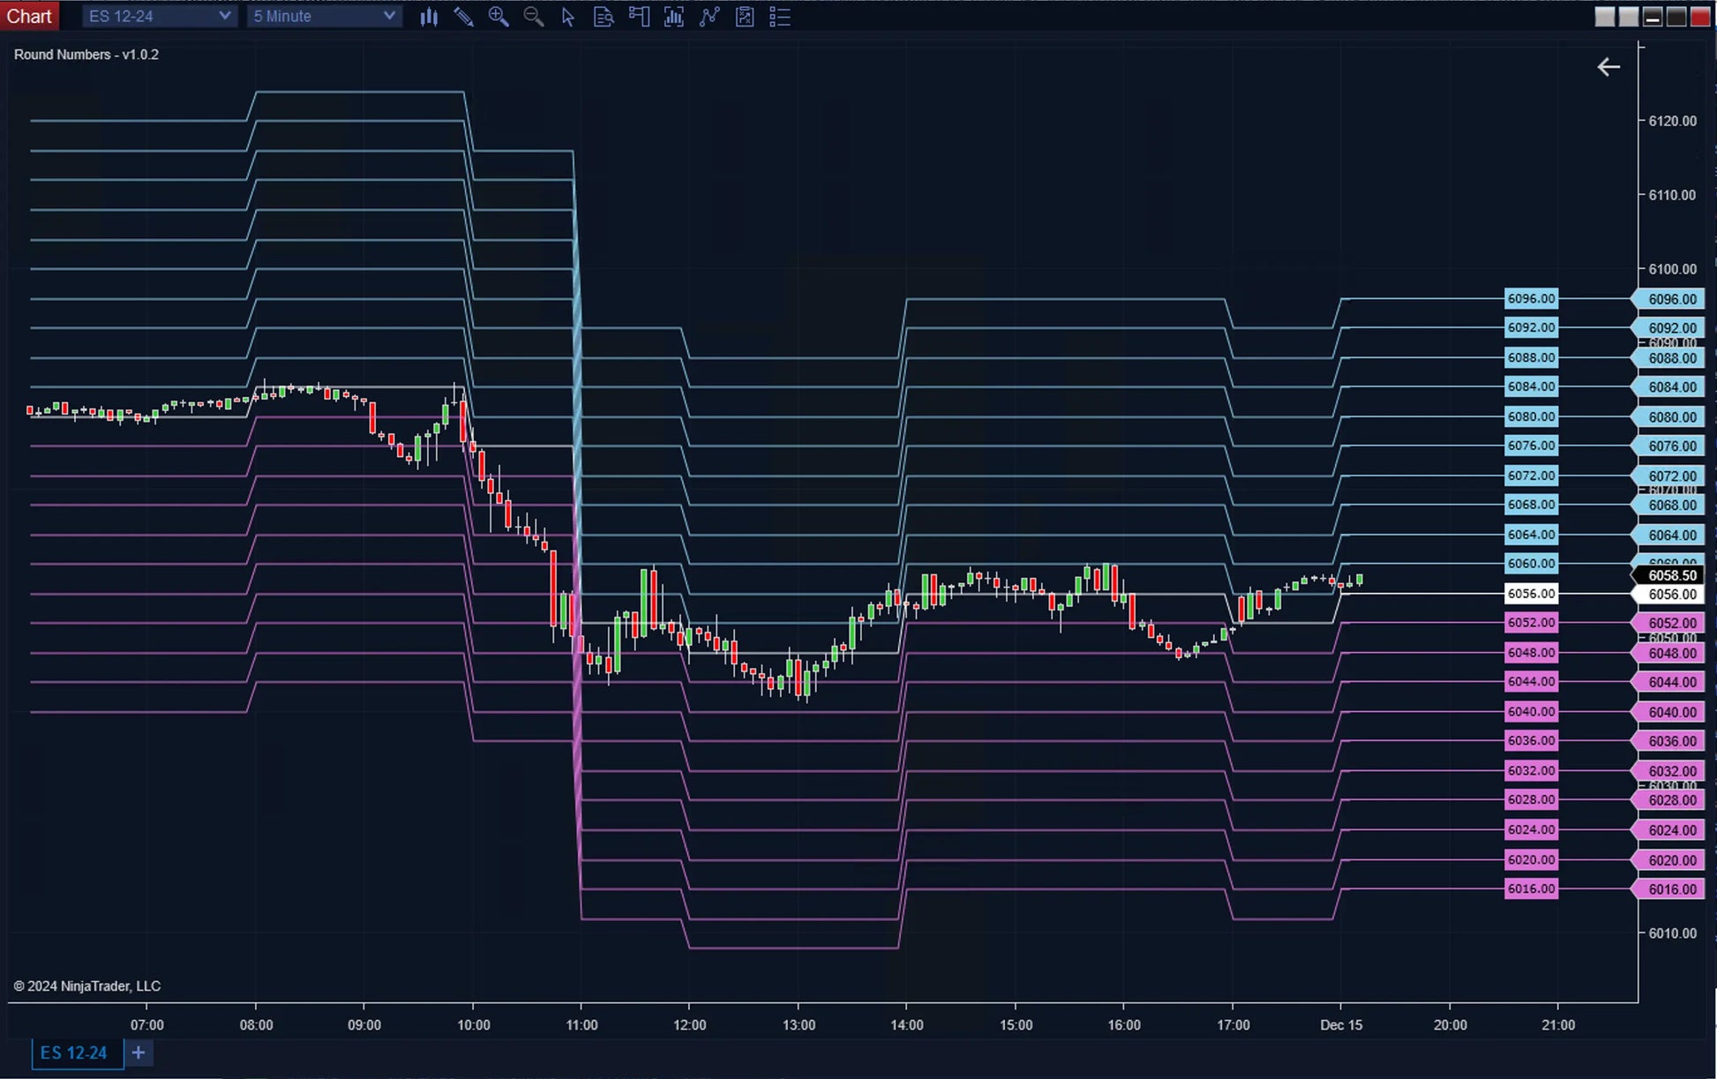1717x1079 pixels.
Task: Open the indicators bar-chart icon
Action: pyautogui.click(x=674, y=17)
